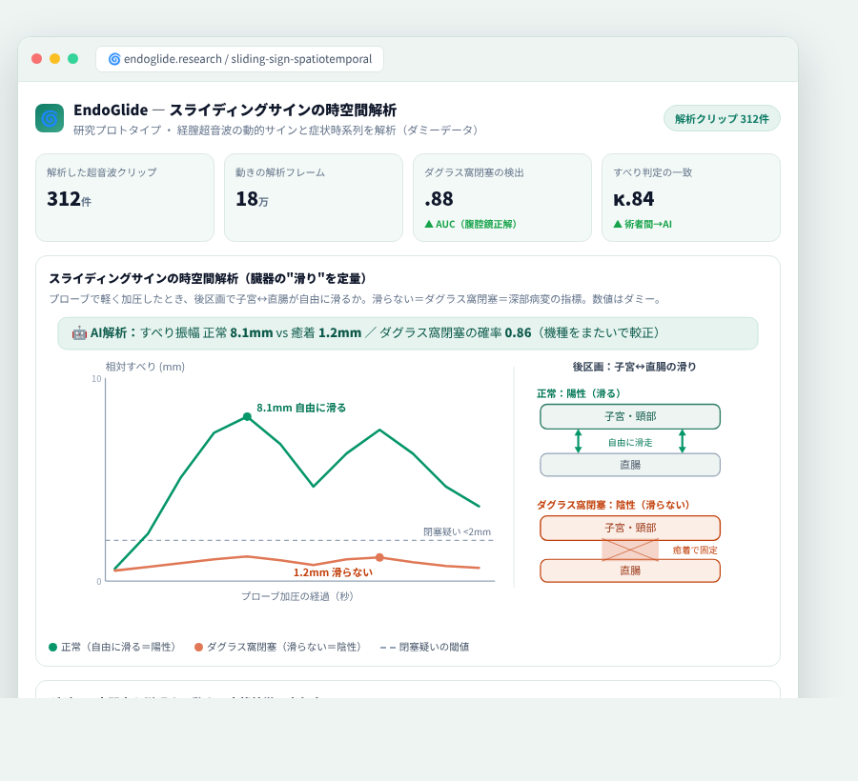This screenshot has height=781, width=858.
Task: Click the orange 子宮・頸部 box in obliteration diagram
Action: [x=630, y=528]
